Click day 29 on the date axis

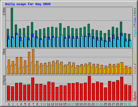click(x=121, y=104)
